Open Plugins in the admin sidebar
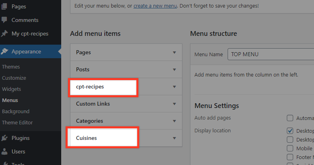 20,138
